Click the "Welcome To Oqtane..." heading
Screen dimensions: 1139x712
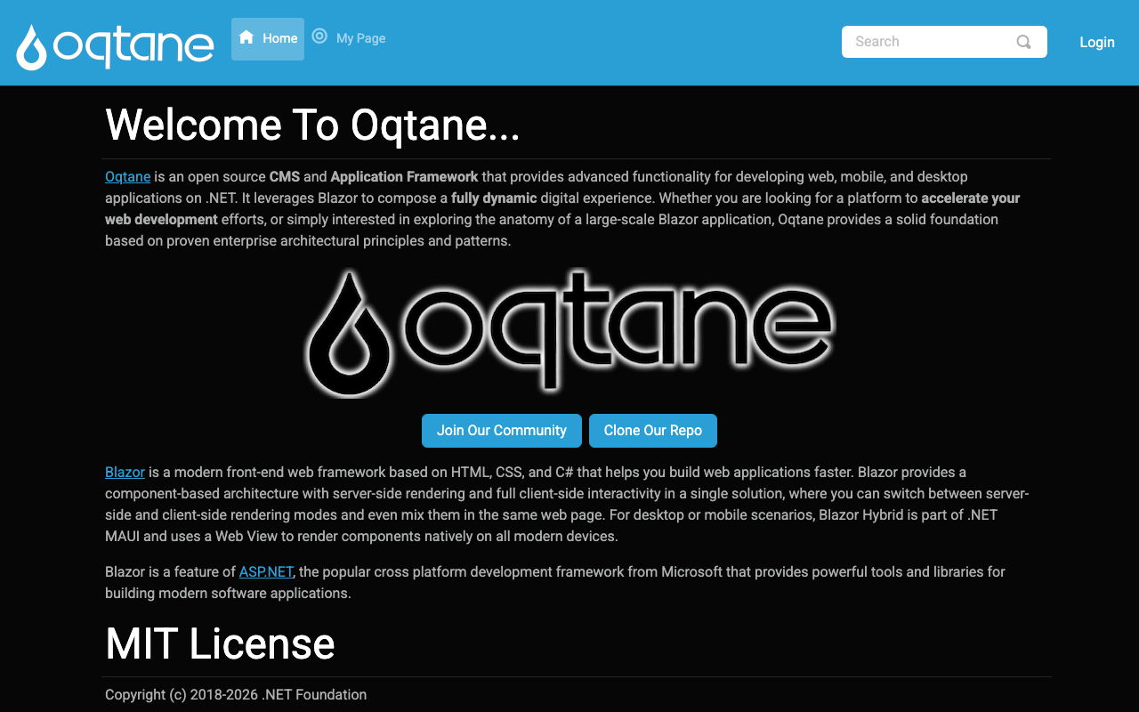tap(312, 125)
